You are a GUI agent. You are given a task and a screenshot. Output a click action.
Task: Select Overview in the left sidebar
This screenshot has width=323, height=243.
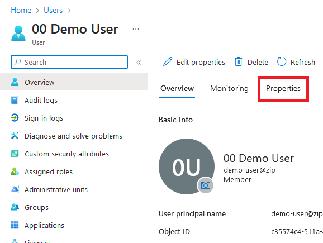pyautogui.click(x=74, y=82)
